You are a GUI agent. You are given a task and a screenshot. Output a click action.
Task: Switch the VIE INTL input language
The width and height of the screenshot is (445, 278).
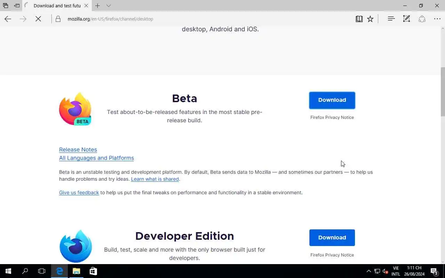[x=396, y=271]
